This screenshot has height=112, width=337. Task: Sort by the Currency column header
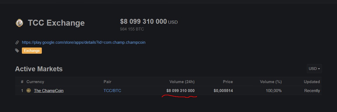click(35, 82)
